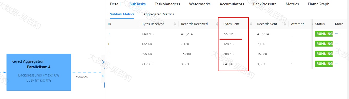Click the FORWARD edge label
349x99 pixels.
(82, 76)
